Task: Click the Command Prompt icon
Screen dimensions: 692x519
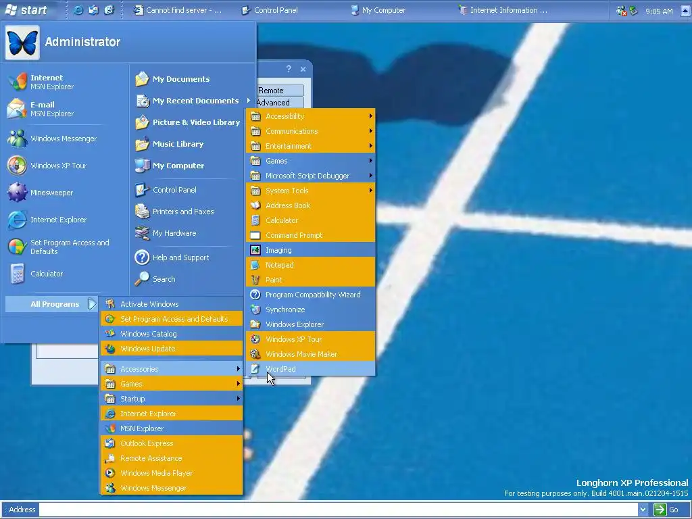Action: 255,235
